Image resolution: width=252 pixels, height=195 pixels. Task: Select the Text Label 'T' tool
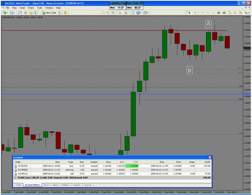pos(240,12)
